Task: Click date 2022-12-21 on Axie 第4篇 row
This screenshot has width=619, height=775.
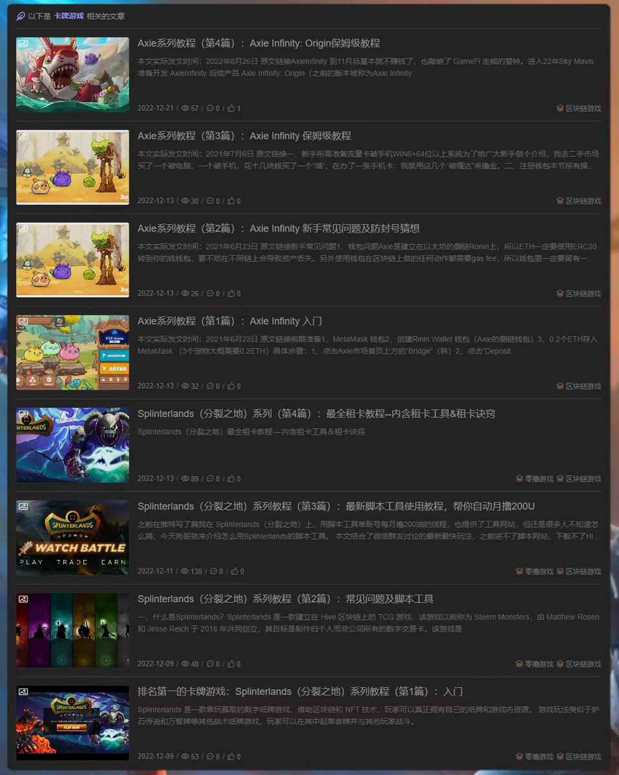Action: tap(156, 108)
